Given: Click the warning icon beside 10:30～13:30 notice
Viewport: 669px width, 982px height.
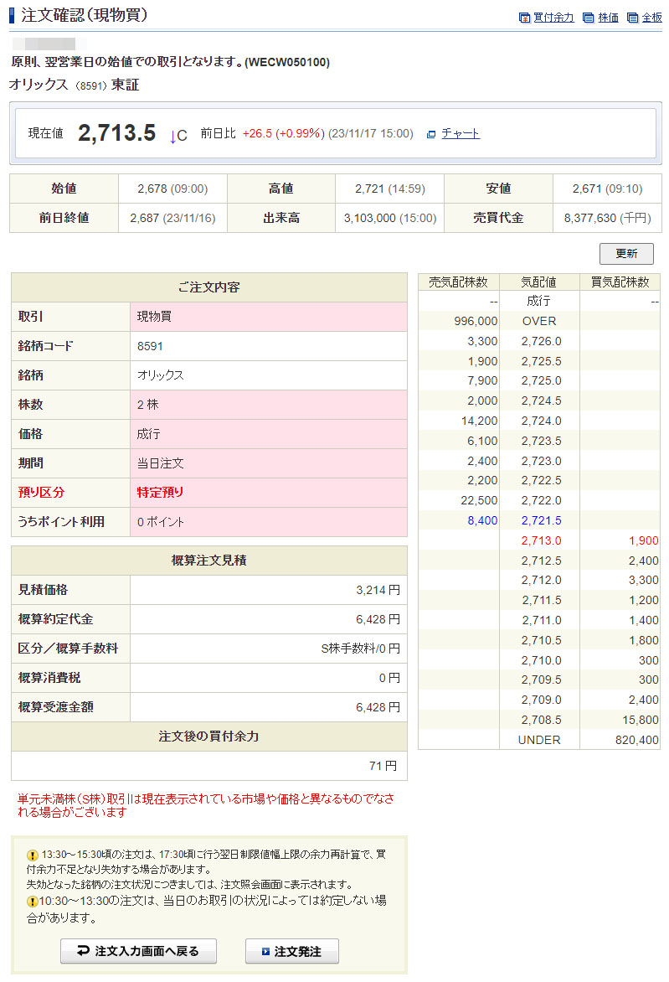Looking at the screenshot, I should coord(33,902).
